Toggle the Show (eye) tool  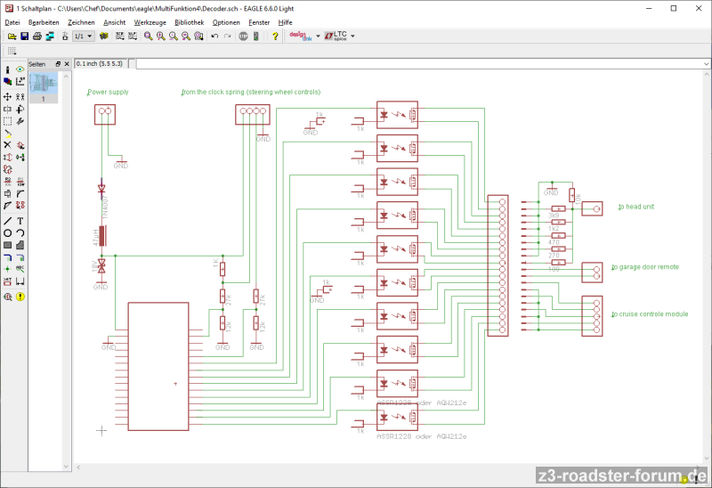point(20,69)
